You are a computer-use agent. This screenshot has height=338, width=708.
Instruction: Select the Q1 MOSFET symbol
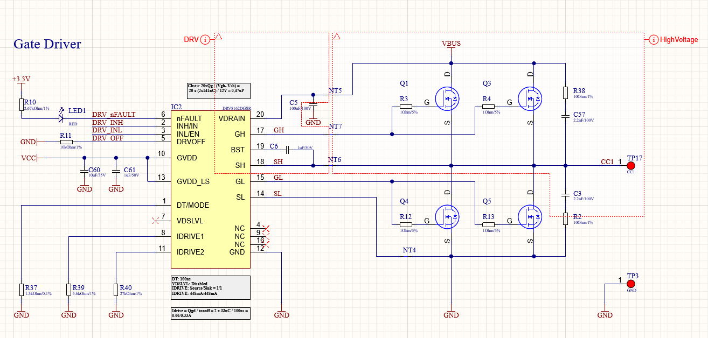coord(447,99)
